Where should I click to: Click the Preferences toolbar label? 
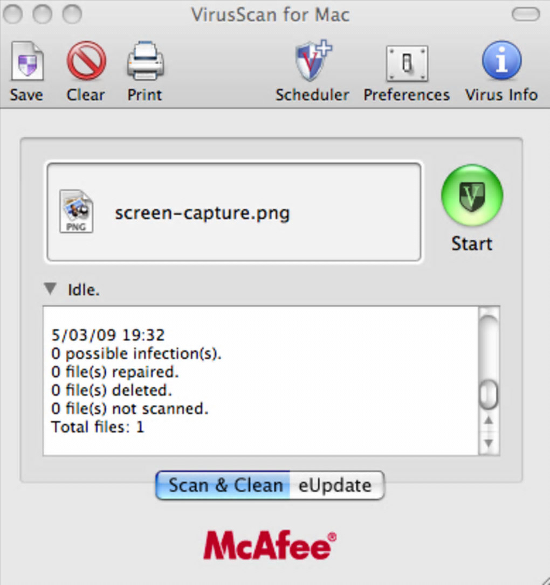tap(407, 95)
